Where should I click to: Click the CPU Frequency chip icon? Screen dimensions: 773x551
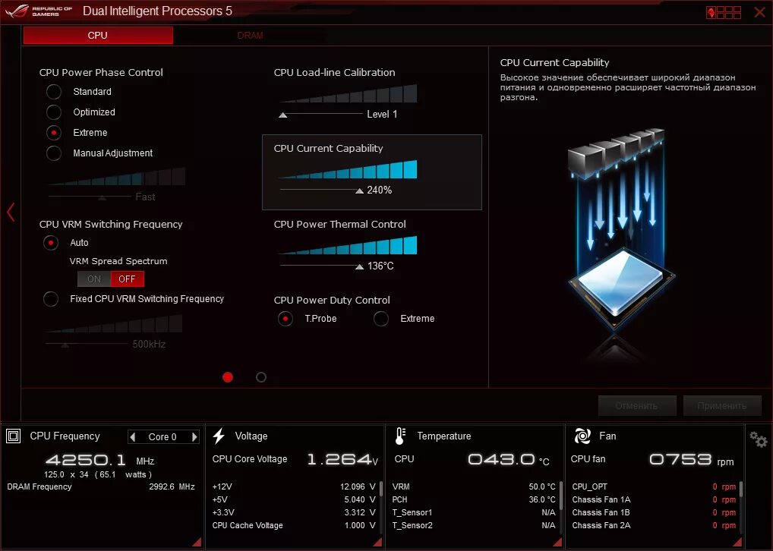(x=14, y=436)
